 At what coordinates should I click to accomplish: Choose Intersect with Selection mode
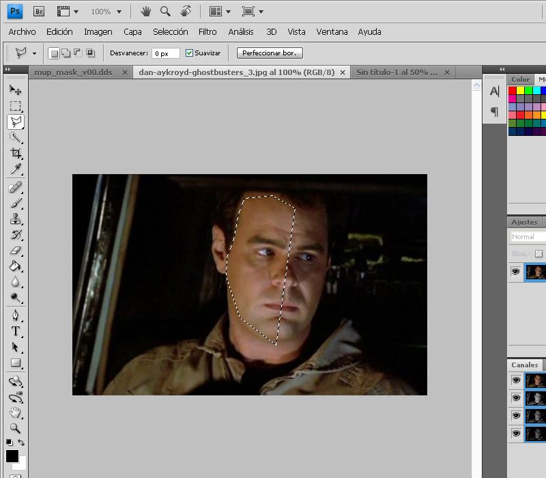(91, 53)
